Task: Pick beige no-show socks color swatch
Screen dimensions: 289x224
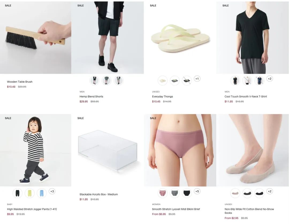Action: point(235,193)
